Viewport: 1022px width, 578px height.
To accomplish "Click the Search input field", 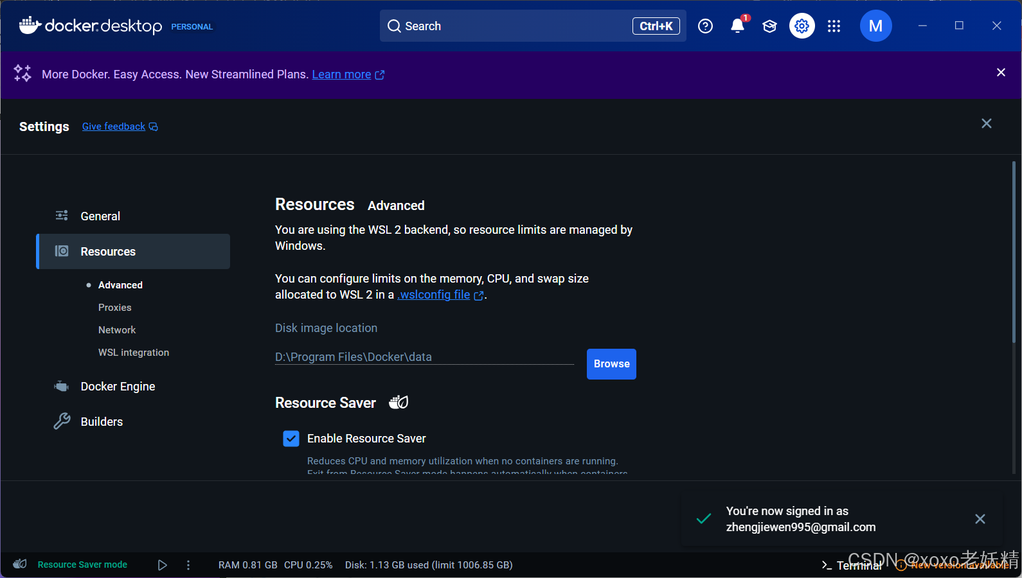I will tap(533, 26).
